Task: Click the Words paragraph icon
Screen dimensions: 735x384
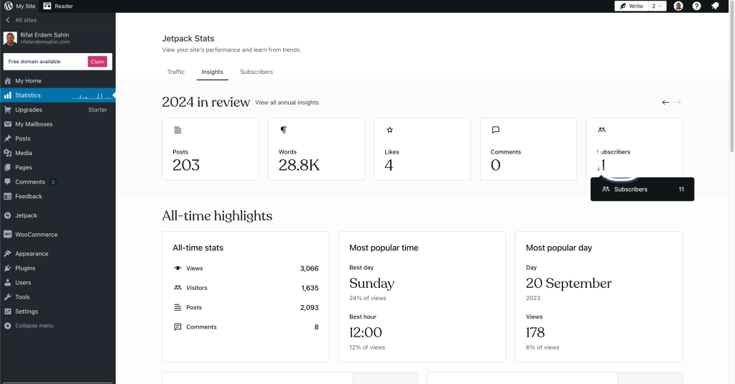Action: 284,130
